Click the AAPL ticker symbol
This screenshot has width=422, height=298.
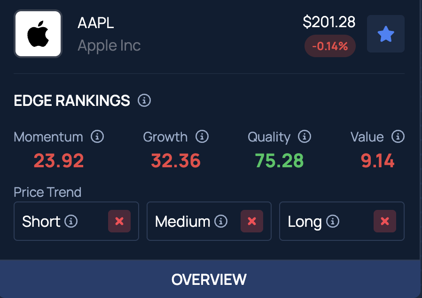pos(96,23)
